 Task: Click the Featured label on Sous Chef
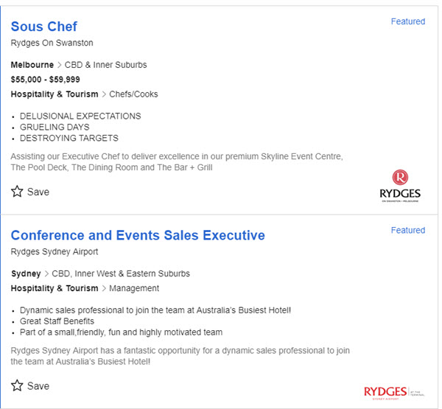407,21
